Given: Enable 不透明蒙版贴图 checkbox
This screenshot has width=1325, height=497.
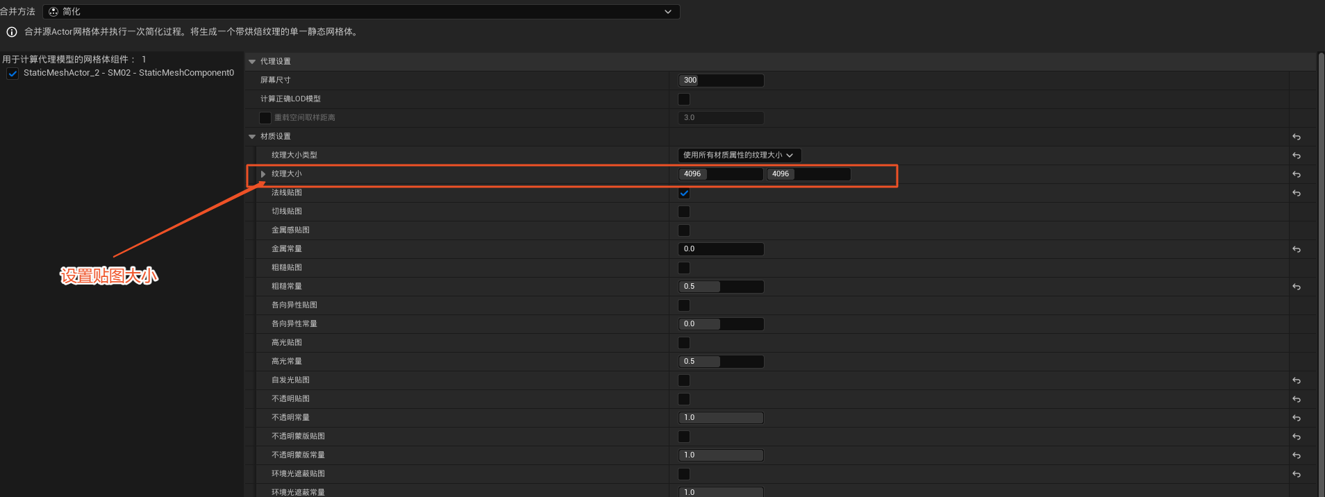Looking at the screenshot, I should (x=684, y=437).
